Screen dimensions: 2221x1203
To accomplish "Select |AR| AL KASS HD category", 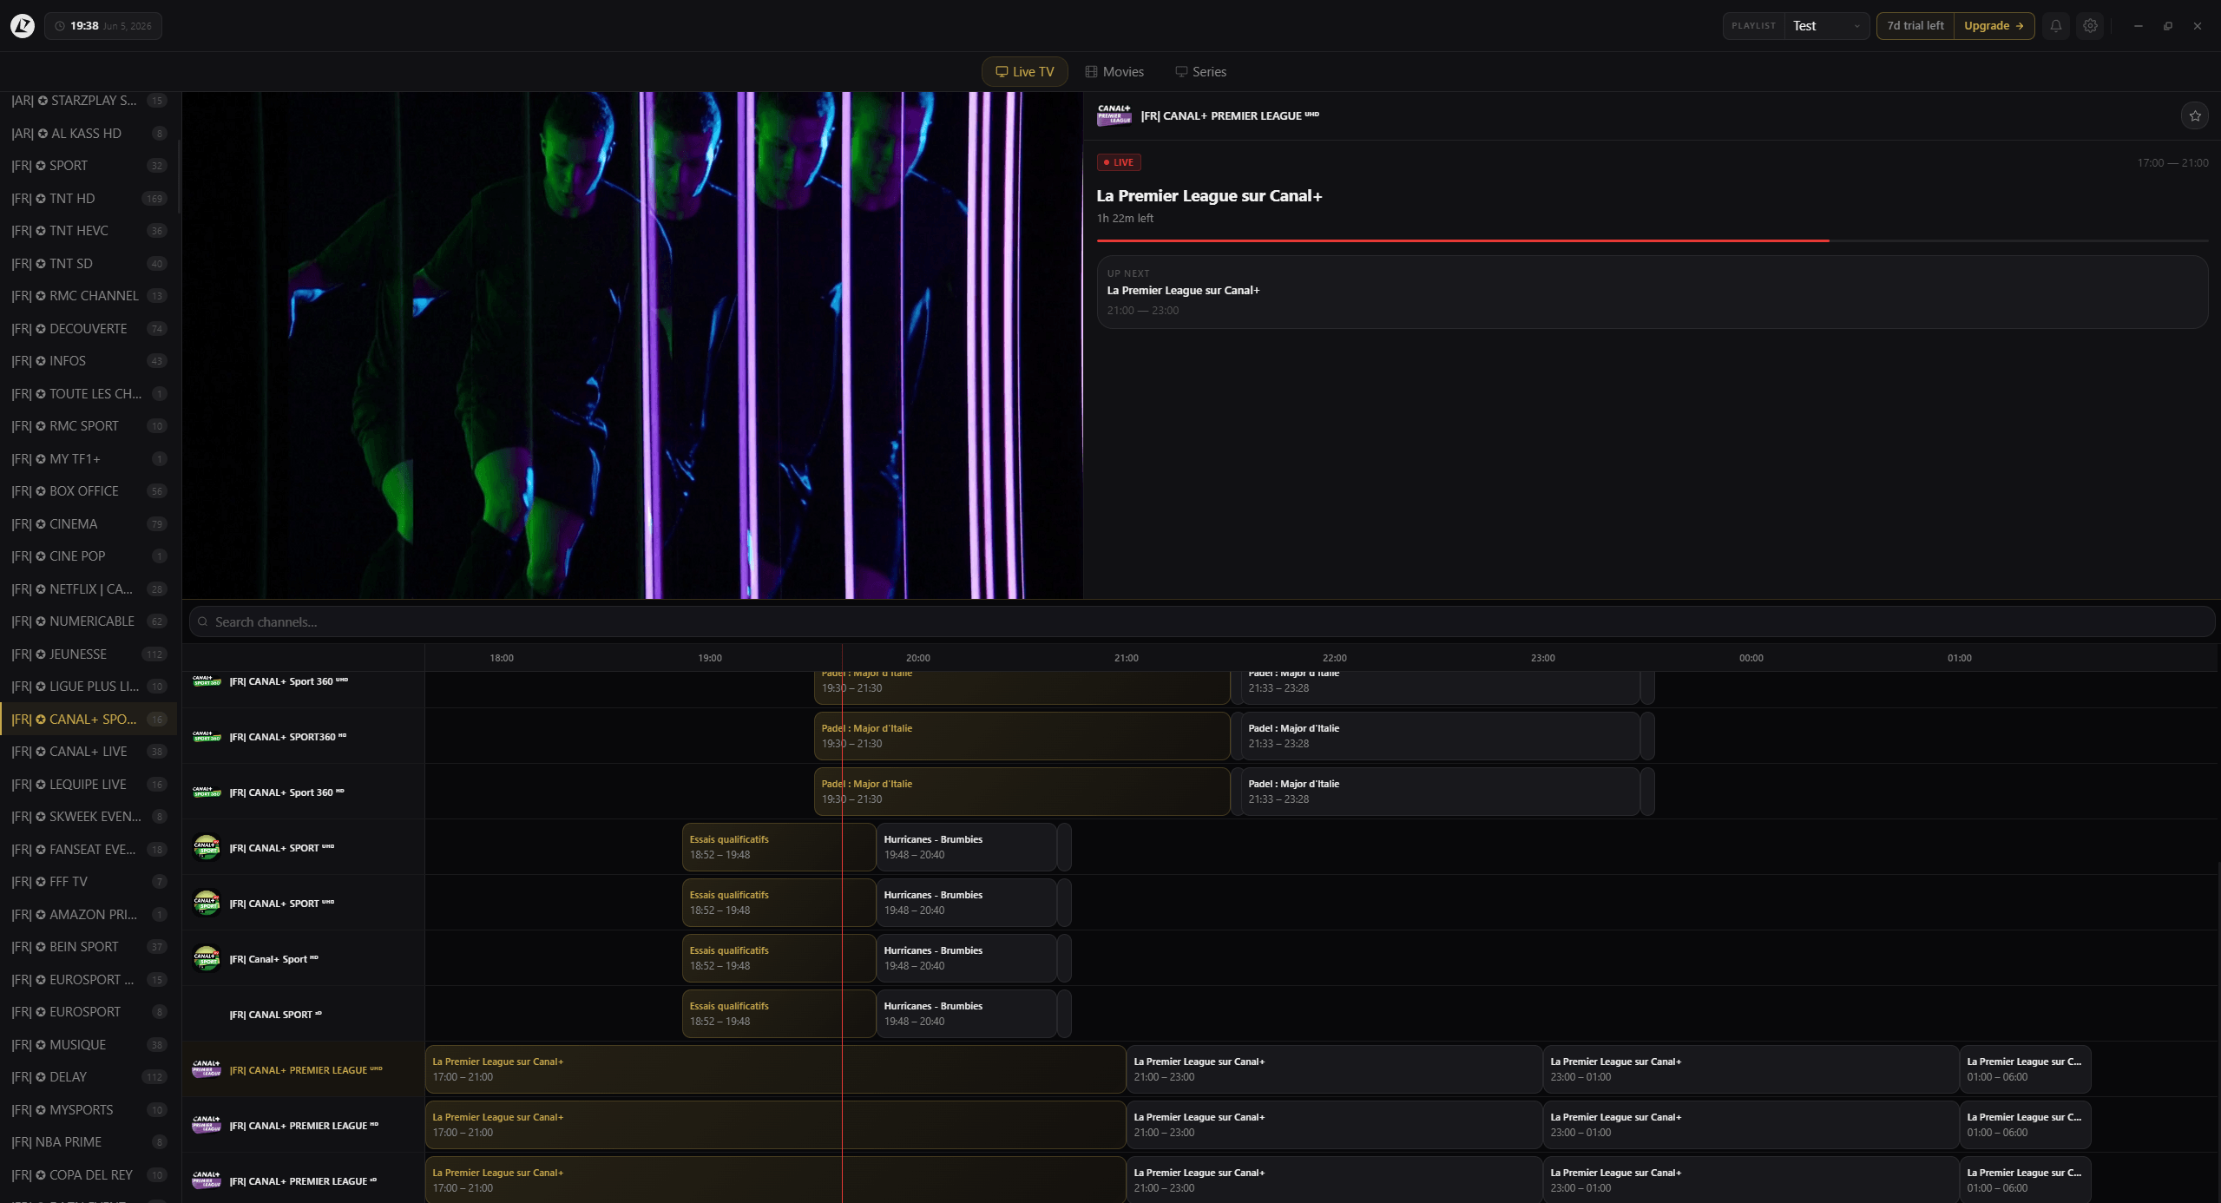I will [89, 134].
